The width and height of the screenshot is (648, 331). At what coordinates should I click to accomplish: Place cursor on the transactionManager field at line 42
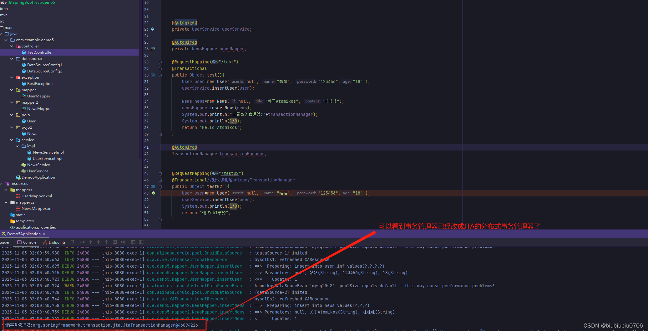pyautogui.click(x=242, y=154)
